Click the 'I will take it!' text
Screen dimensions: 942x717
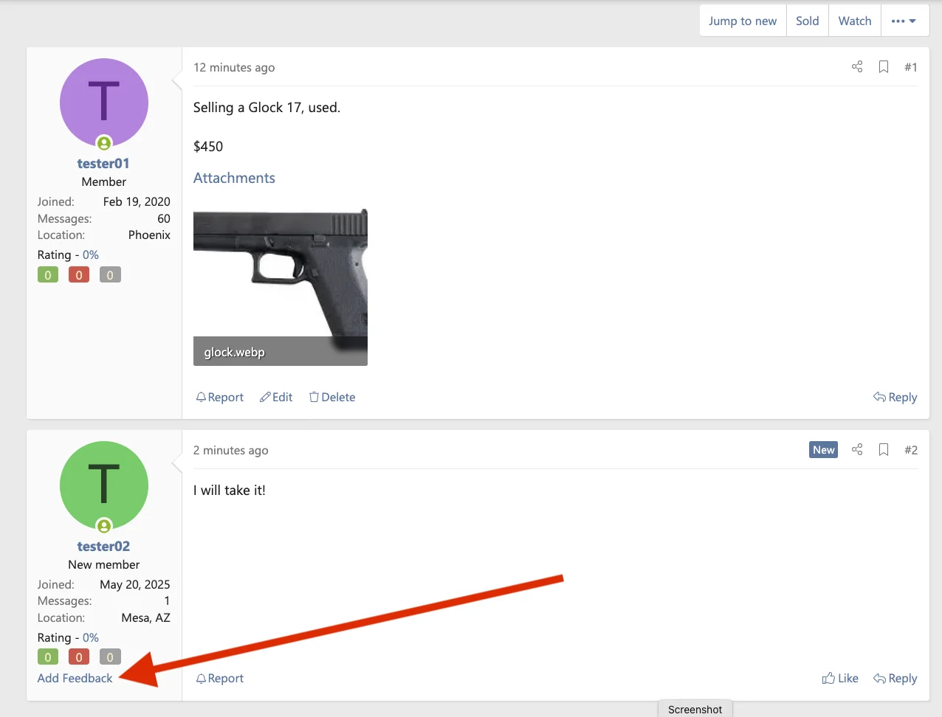(230, 491)
